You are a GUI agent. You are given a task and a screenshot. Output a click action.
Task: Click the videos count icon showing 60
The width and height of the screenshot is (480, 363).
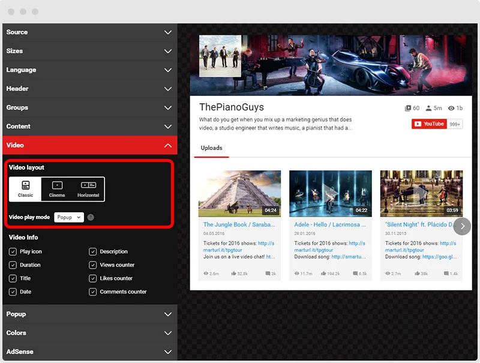point(408,108)
